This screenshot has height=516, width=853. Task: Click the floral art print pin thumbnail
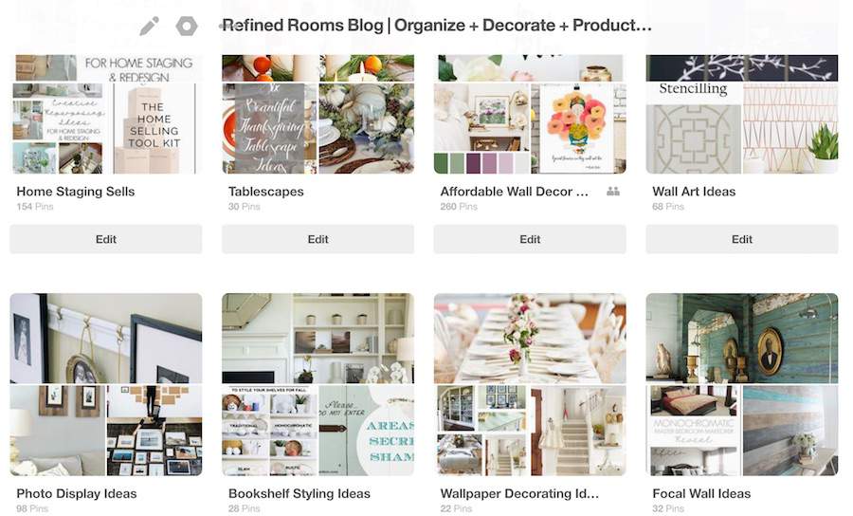[578, 128]
